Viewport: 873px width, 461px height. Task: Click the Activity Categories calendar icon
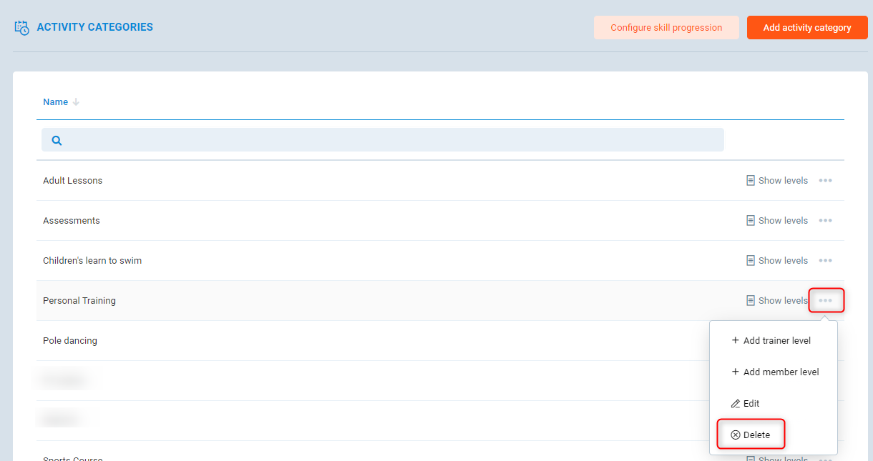coord(22,28)
